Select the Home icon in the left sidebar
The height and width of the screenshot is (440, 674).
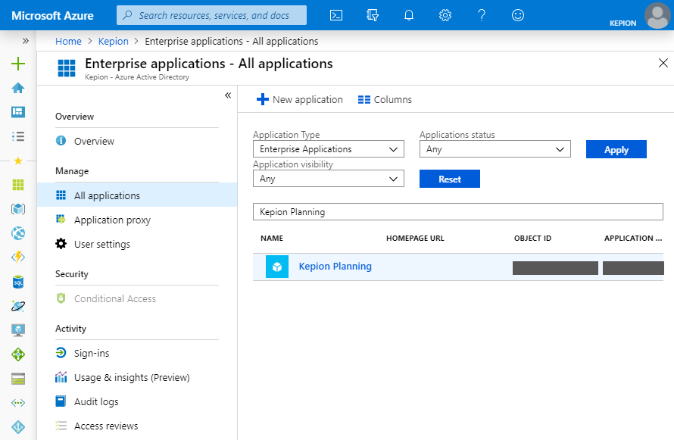pyautogui.click(x=17, y=88)
